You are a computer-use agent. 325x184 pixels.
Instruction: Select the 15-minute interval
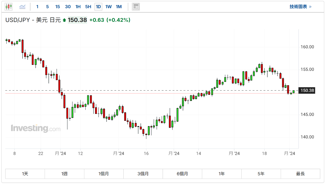tap(57, 7)
